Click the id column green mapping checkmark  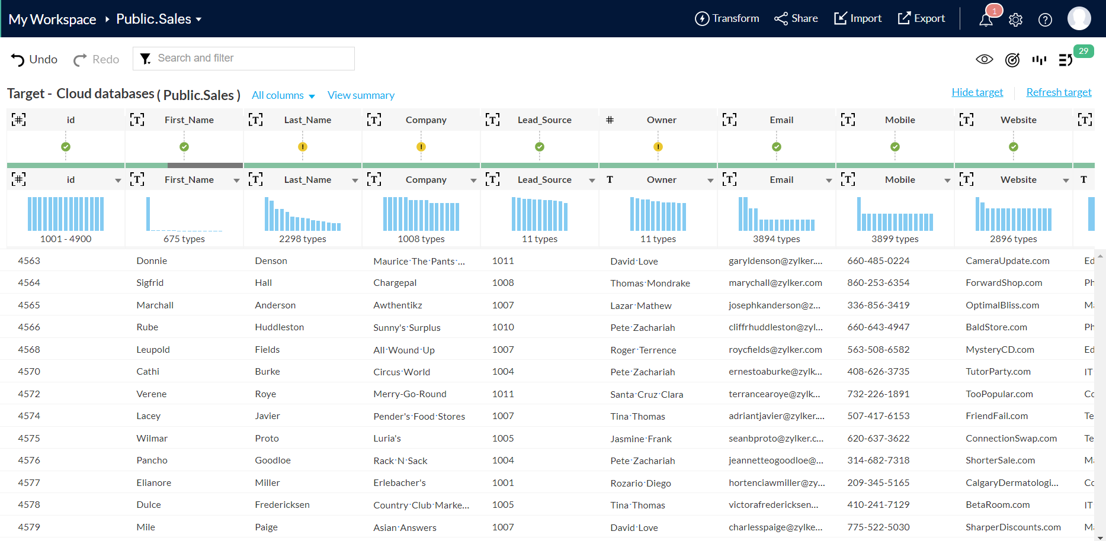click(66, 147)
